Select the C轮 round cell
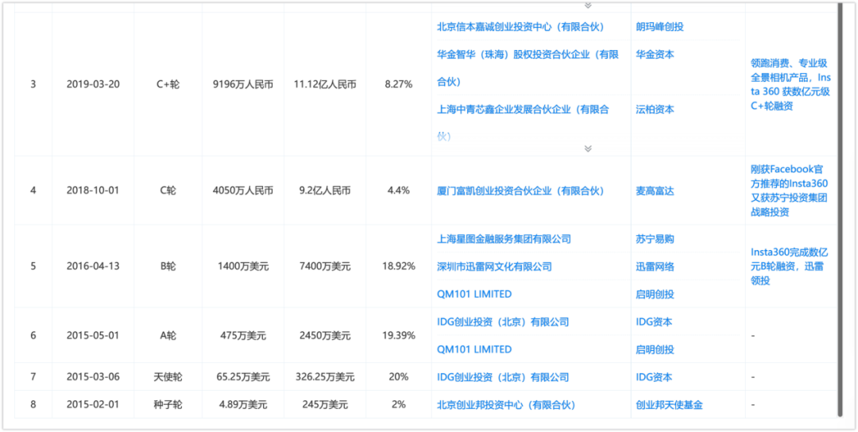858x432 pixels. click(168, 191)
